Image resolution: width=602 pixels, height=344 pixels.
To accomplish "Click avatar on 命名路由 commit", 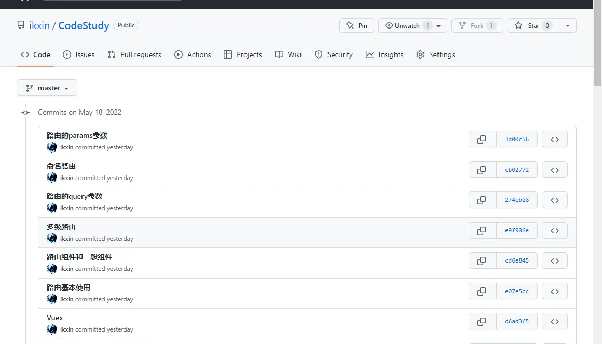I will (x=52, y=178).
